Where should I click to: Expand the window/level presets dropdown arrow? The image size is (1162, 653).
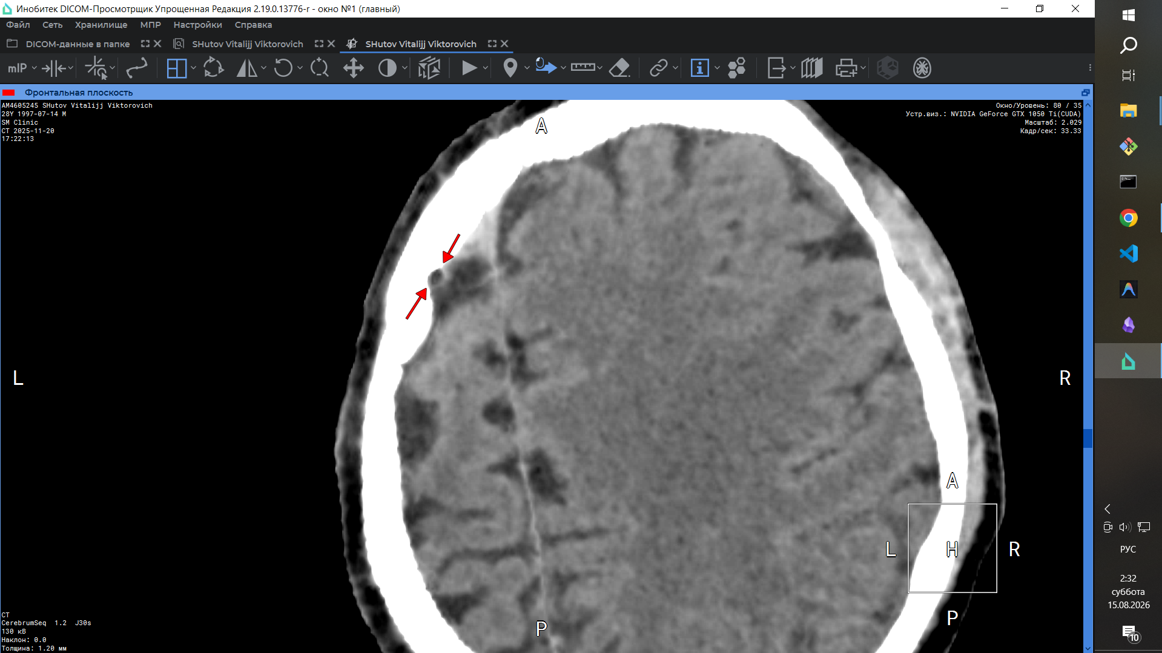(x=404, y=68)
